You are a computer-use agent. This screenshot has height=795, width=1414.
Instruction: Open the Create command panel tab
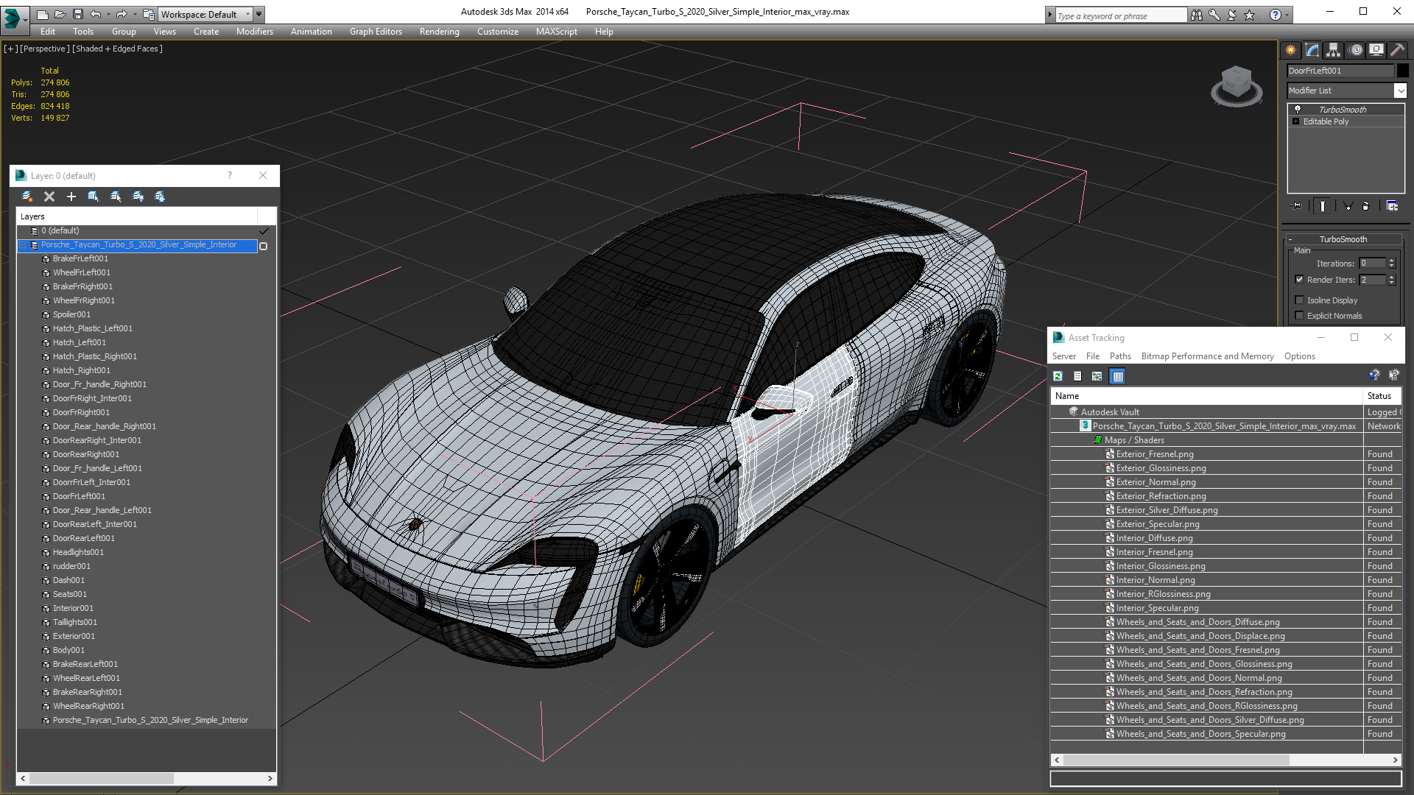coord(1290,50)
